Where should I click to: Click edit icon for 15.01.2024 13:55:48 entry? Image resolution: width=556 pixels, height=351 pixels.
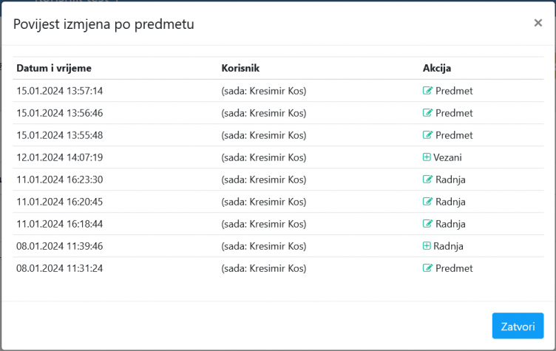[x=427, y=135]
